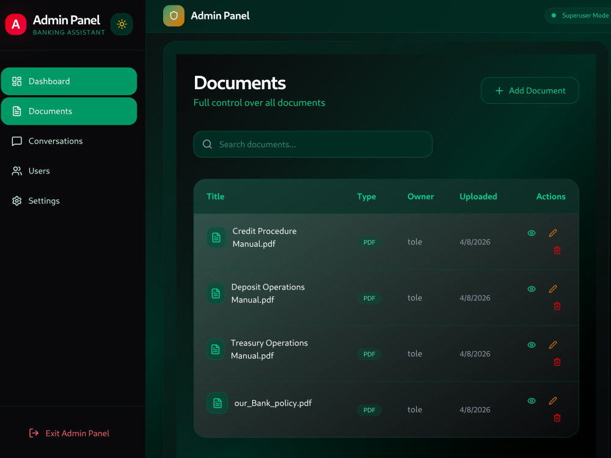Open Settings from sidebar
Viewport: 611px width, 458px height.
(x=69, y=201)
